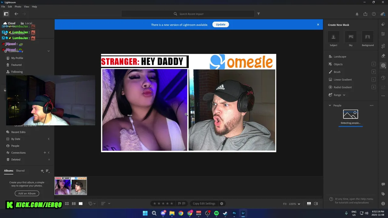Switch to photo grid view

[67, 204]
